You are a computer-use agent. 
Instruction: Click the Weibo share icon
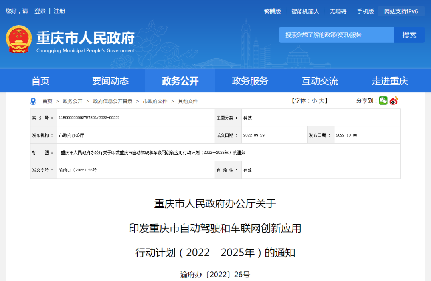(x=394, y=101)
